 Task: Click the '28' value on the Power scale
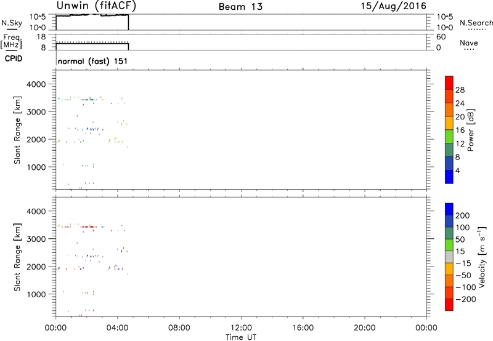pos(460,90)
